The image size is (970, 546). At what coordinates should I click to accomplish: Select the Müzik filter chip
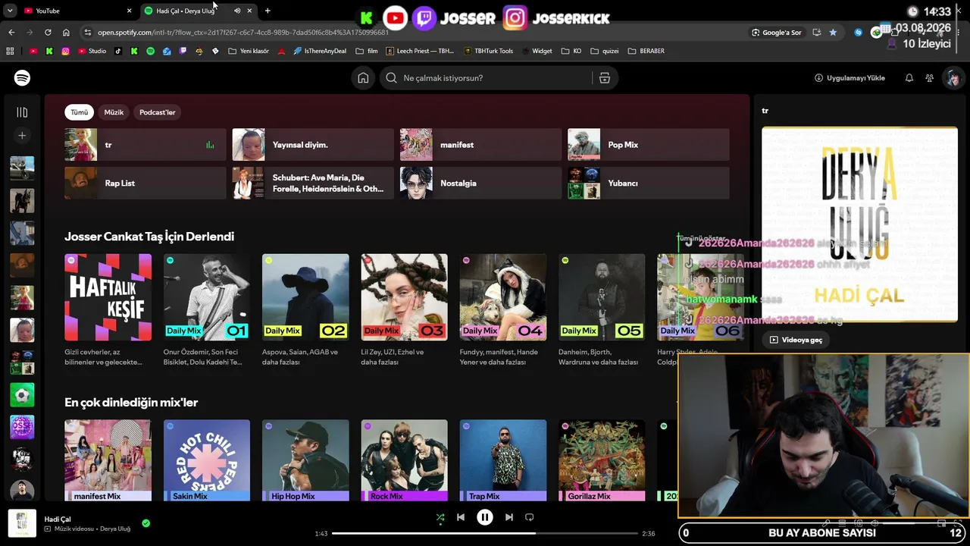click(x=114, y=112)
